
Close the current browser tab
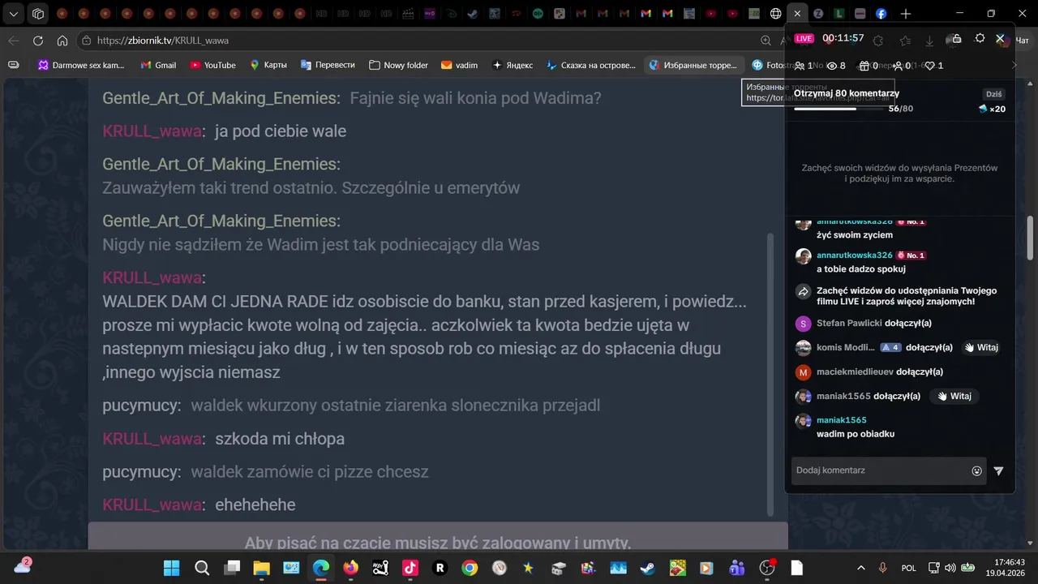coord(797,14)
